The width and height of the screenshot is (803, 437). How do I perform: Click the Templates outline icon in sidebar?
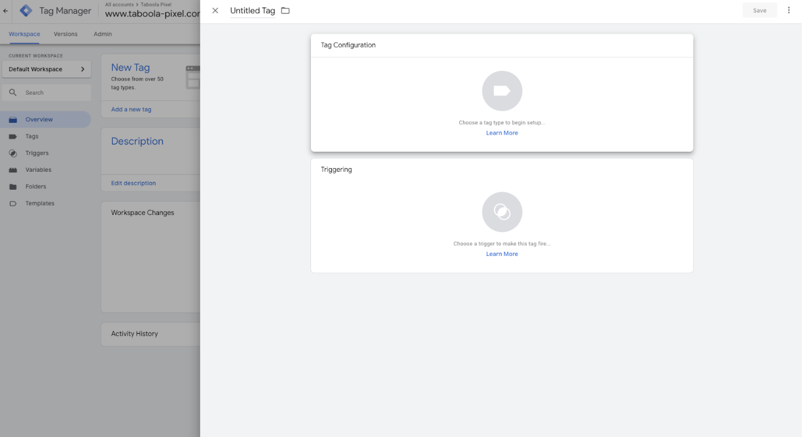tap(13, 204)
